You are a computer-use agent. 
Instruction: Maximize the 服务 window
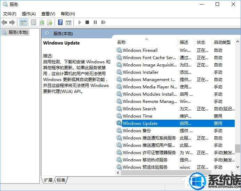click(x=217, y=4)
